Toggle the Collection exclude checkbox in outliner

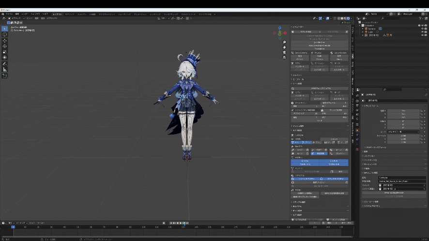tap(419, 26)
